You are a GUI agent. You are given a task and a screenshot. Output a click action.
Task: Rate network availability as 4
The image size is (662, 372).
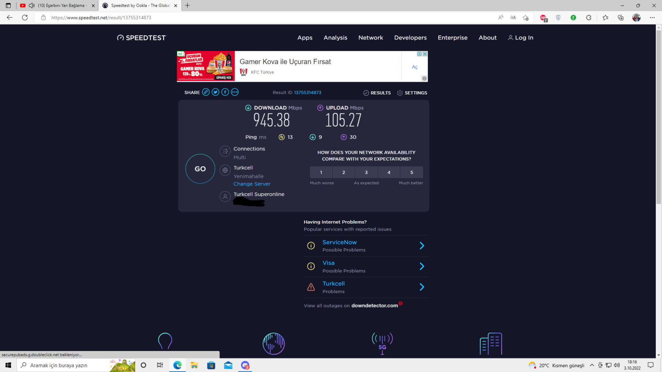[389, 172]
